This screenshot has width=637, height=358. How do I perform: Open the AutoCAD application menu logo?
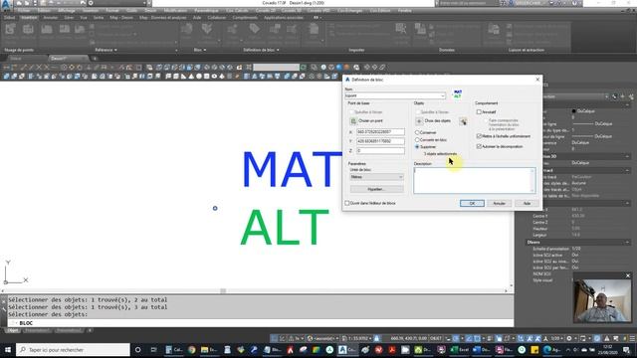coord(6,4)
